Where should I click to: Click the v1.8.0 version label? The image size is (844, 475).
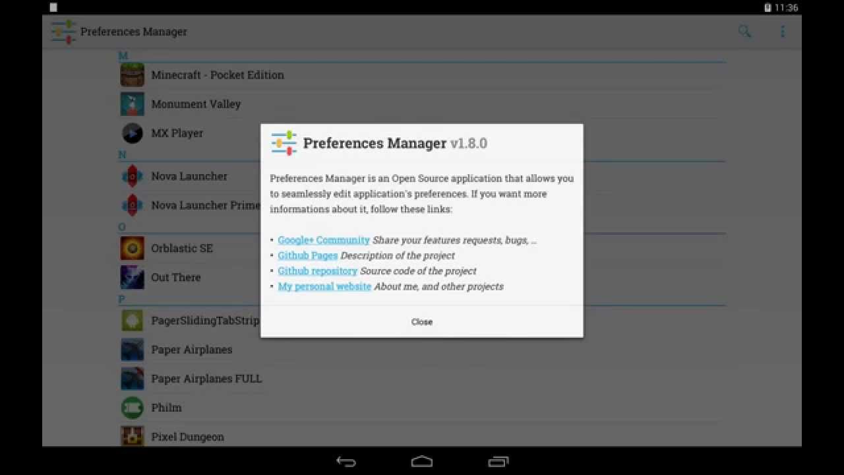[469, 143]
